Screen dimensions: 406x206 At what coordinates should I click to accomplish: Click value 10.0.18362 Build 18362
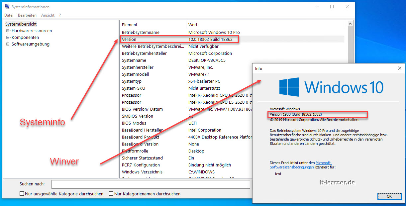coord(210,40)
